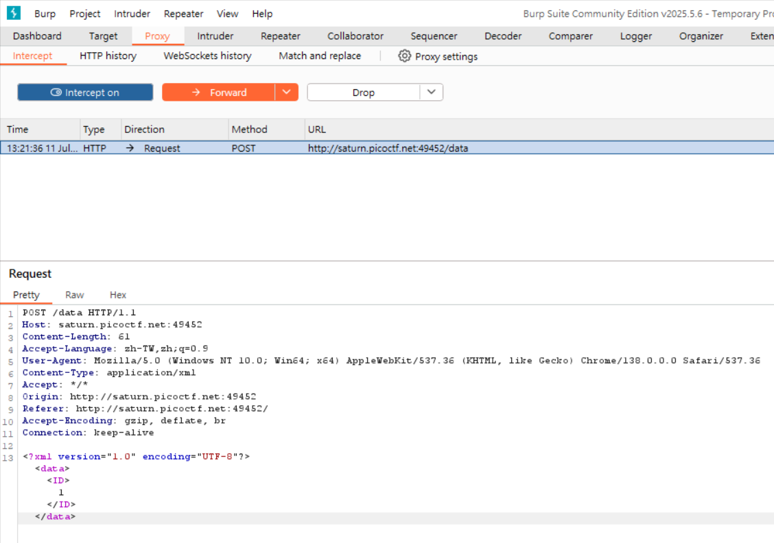The image size is (774, 543).
Task: Click the Burp Suite logo icon
Action: (13, 13)
